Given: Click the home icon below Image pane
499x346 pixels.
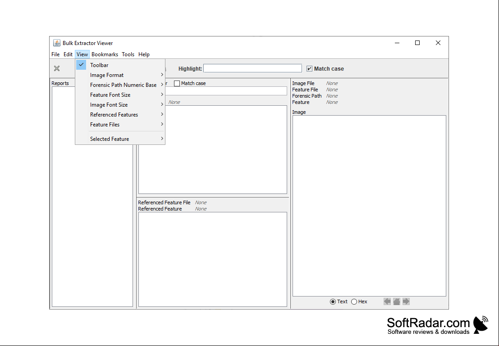Looking at the screenshot, I should [x=397, y=301].
